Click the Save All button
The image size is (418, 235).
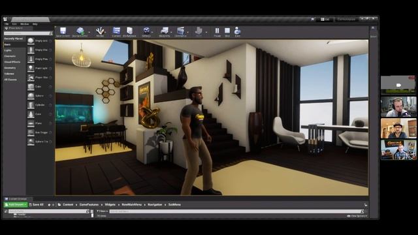click(37, 204)
